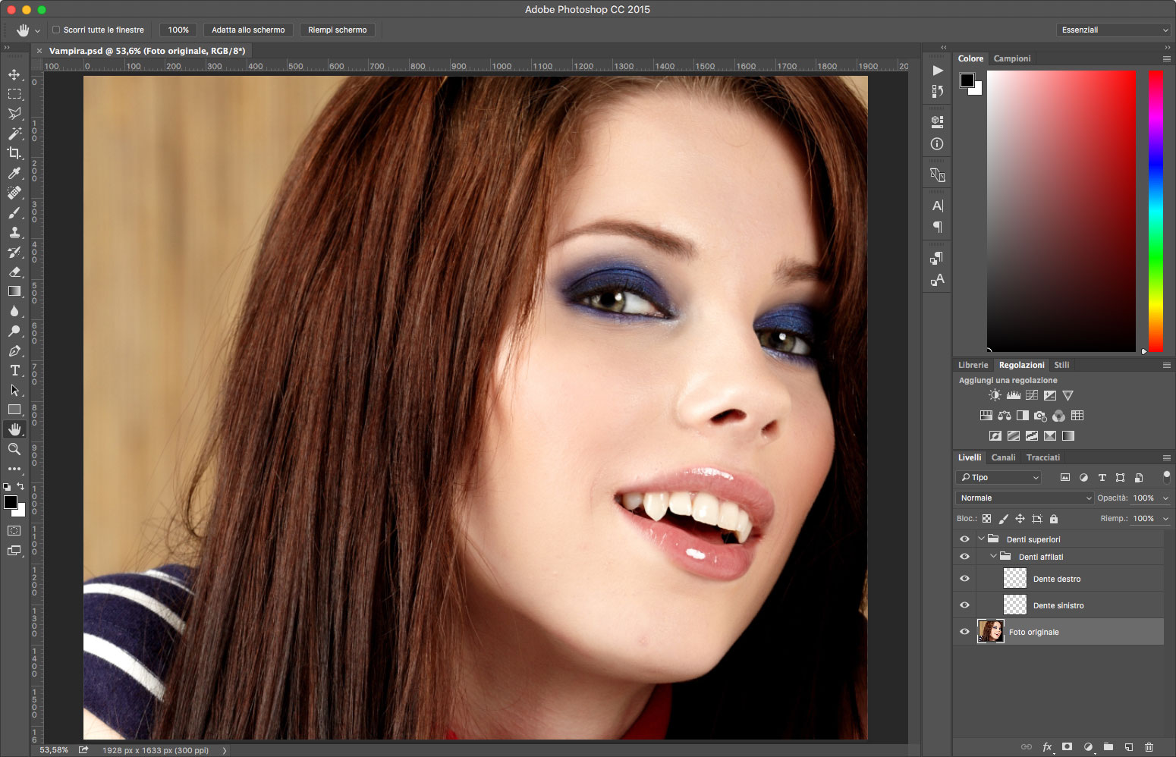Switch to the Campioni tab

pyautogui.click(x=1012, y=58)
